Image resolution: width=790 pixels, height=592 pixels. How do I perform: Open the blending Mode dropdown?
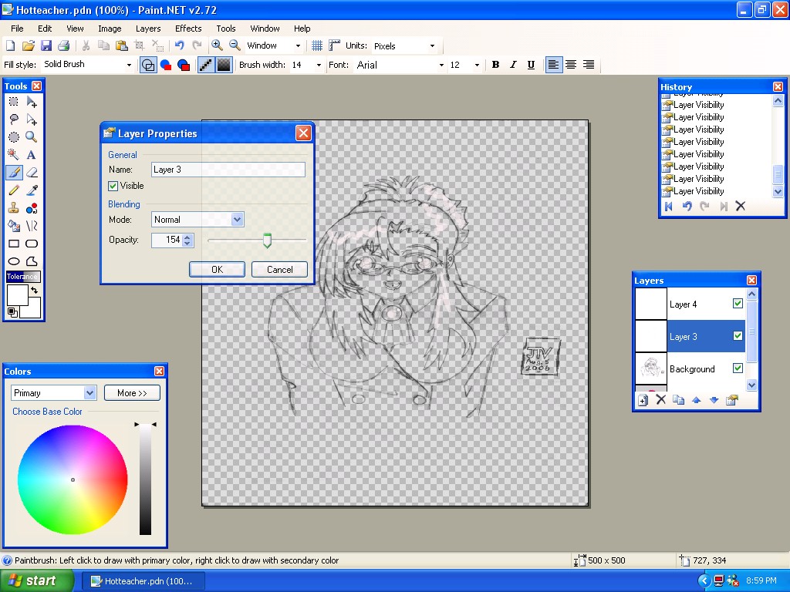point(238,220)
